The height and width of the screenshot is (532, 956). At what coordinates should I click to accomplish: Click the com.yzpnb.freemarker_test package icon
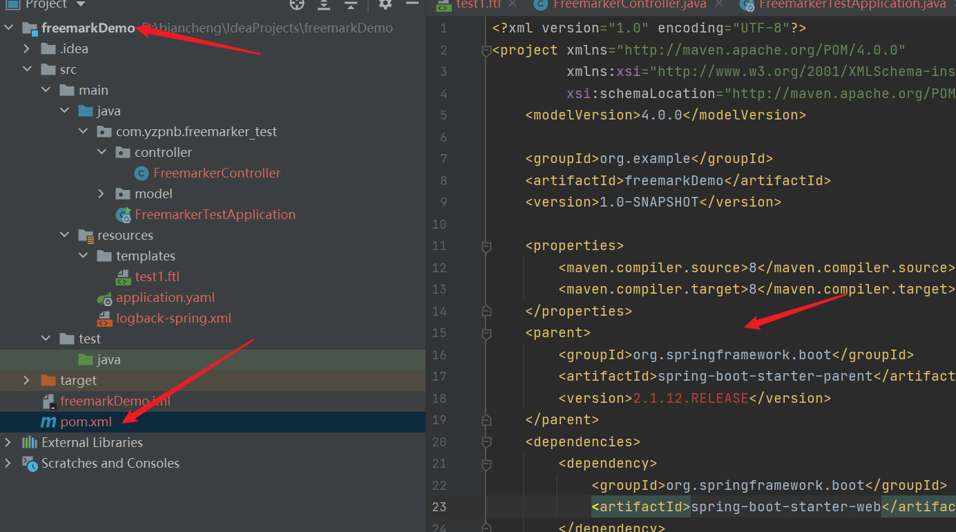pyautogui.click(x=104, y=132)
